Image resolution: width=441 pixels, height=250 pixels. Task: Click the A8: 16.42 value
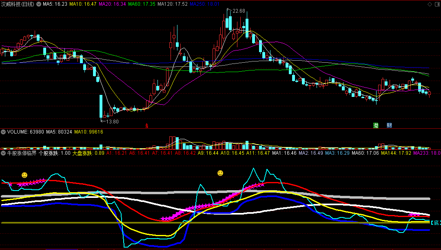tap(185, 153)
